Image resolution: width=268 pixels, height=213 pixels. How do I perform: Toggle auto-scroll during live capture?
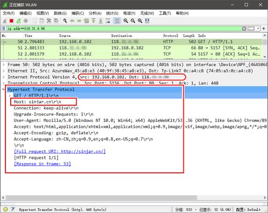point(108,21)
